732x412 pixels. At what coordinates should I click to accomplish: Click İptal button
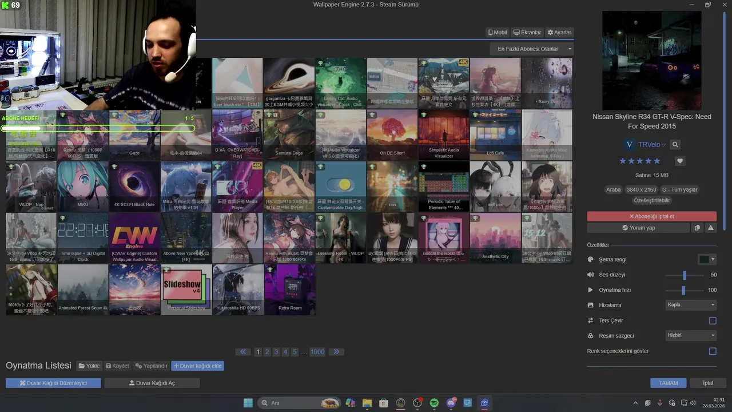(x=708, y=383)
